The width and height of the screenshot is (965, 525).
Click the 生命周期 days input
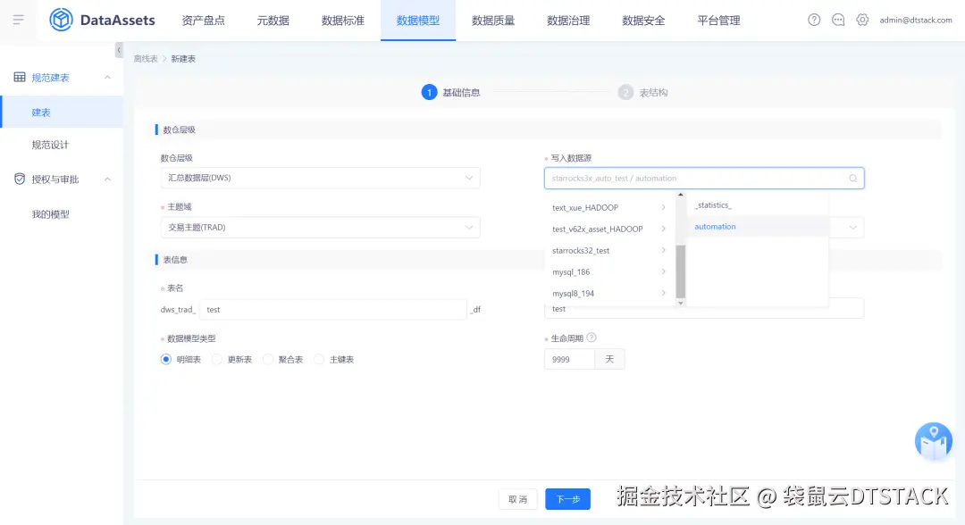pyautogui.click(x=569, y=359)
